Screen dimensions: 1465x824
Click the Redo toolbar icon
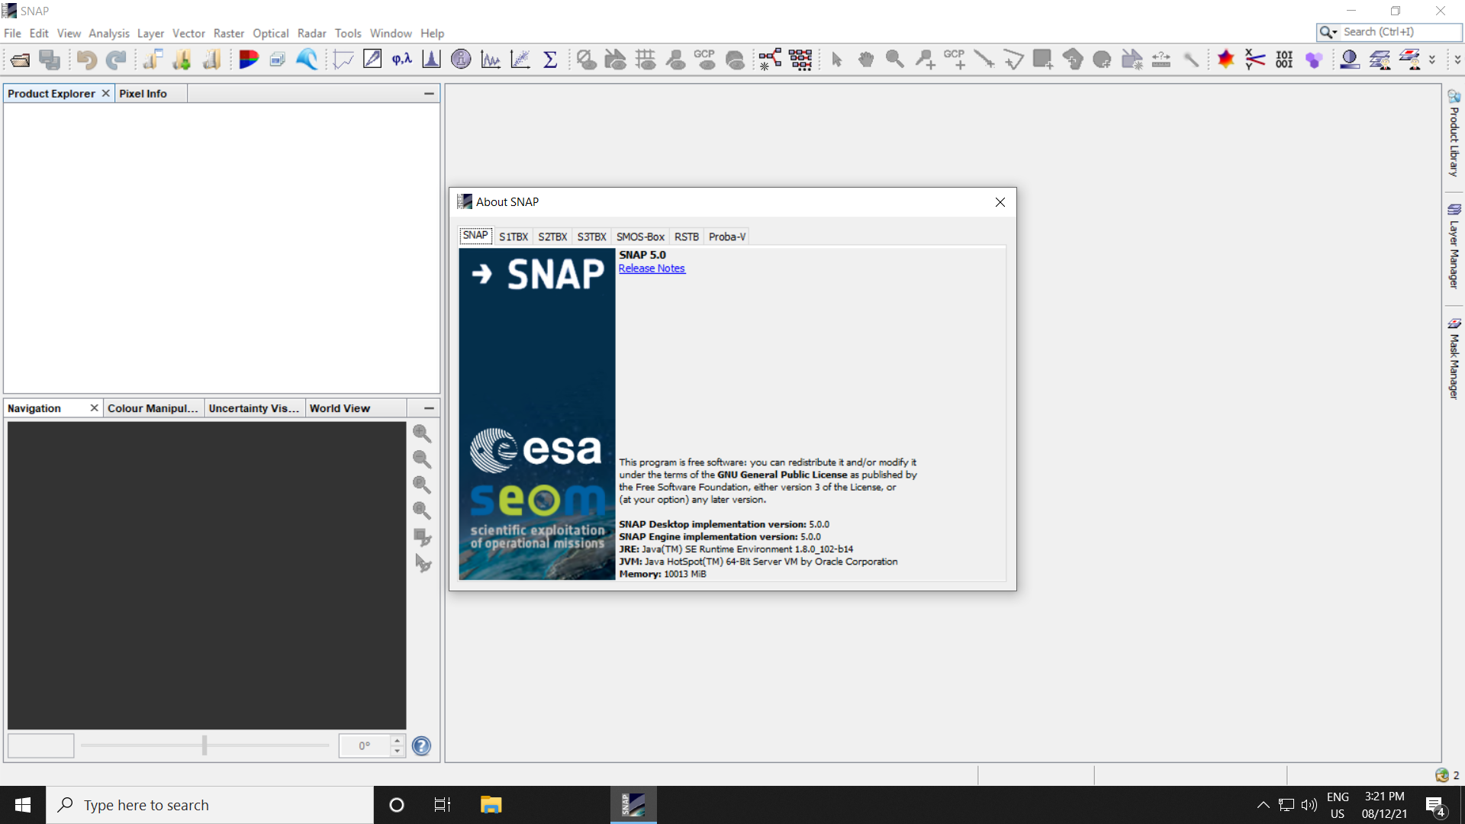click(116, 60)
